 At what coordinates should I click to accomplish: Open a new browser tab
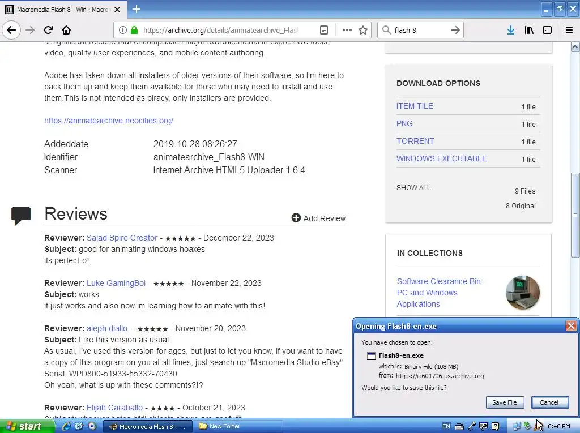137,9
